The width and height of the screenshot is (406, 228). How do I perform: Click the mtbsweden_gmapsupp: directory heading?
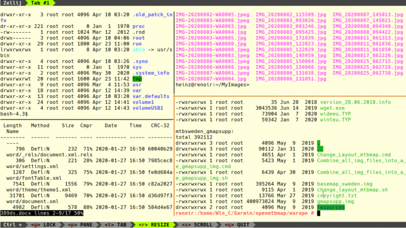coord(205,131)
